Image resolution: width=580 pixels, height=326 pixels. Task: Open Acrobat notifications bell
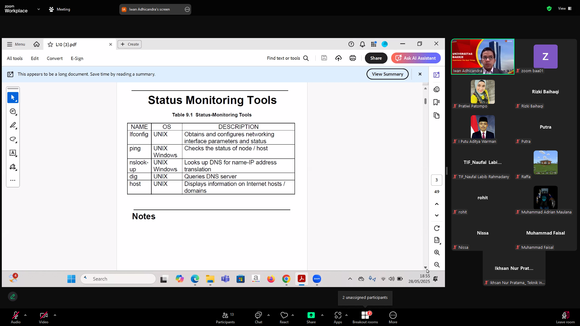point(362,44)
